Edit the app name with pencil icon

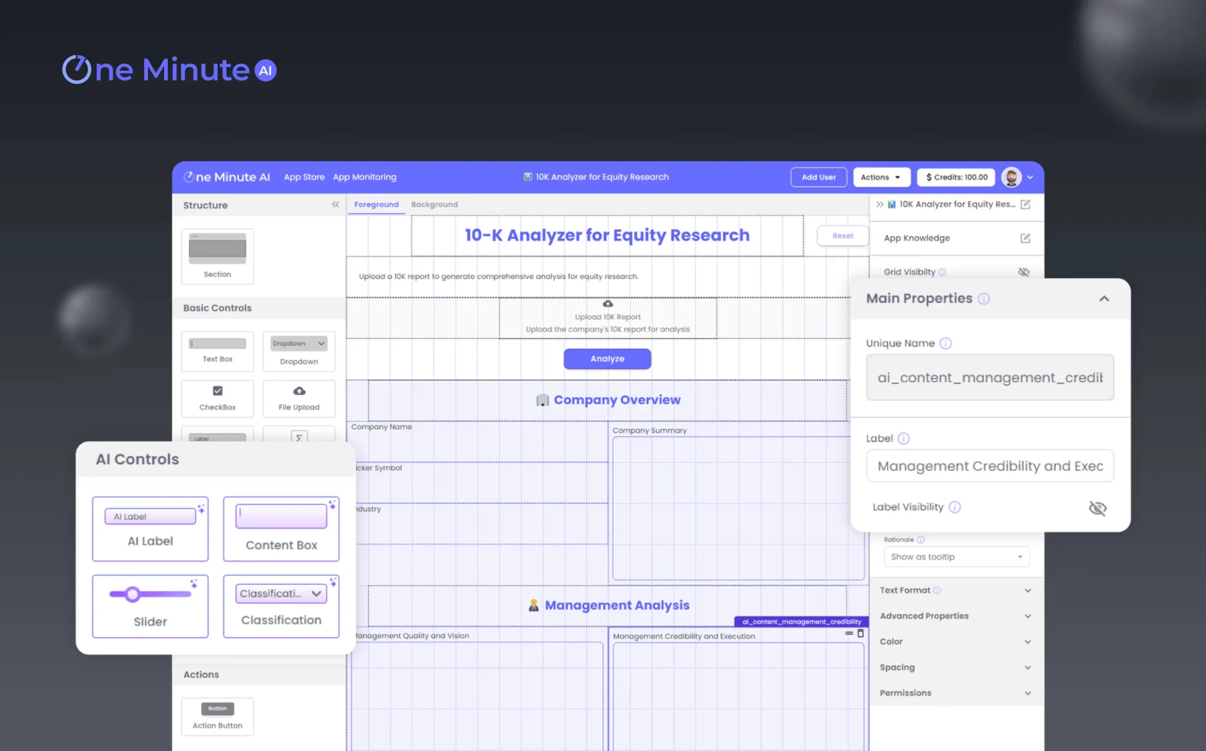(x=1025, y=205)
